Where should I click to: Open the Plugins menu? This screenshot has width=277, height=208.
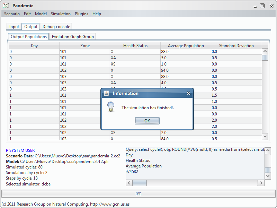[x=81, y=14]
